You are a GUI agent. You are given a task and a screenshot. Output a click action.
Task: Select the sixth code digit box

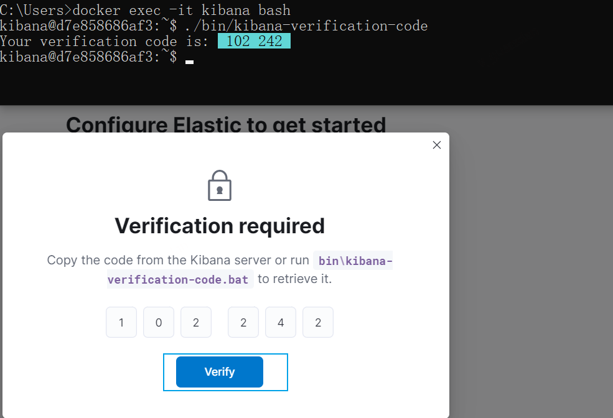[318, 322]
